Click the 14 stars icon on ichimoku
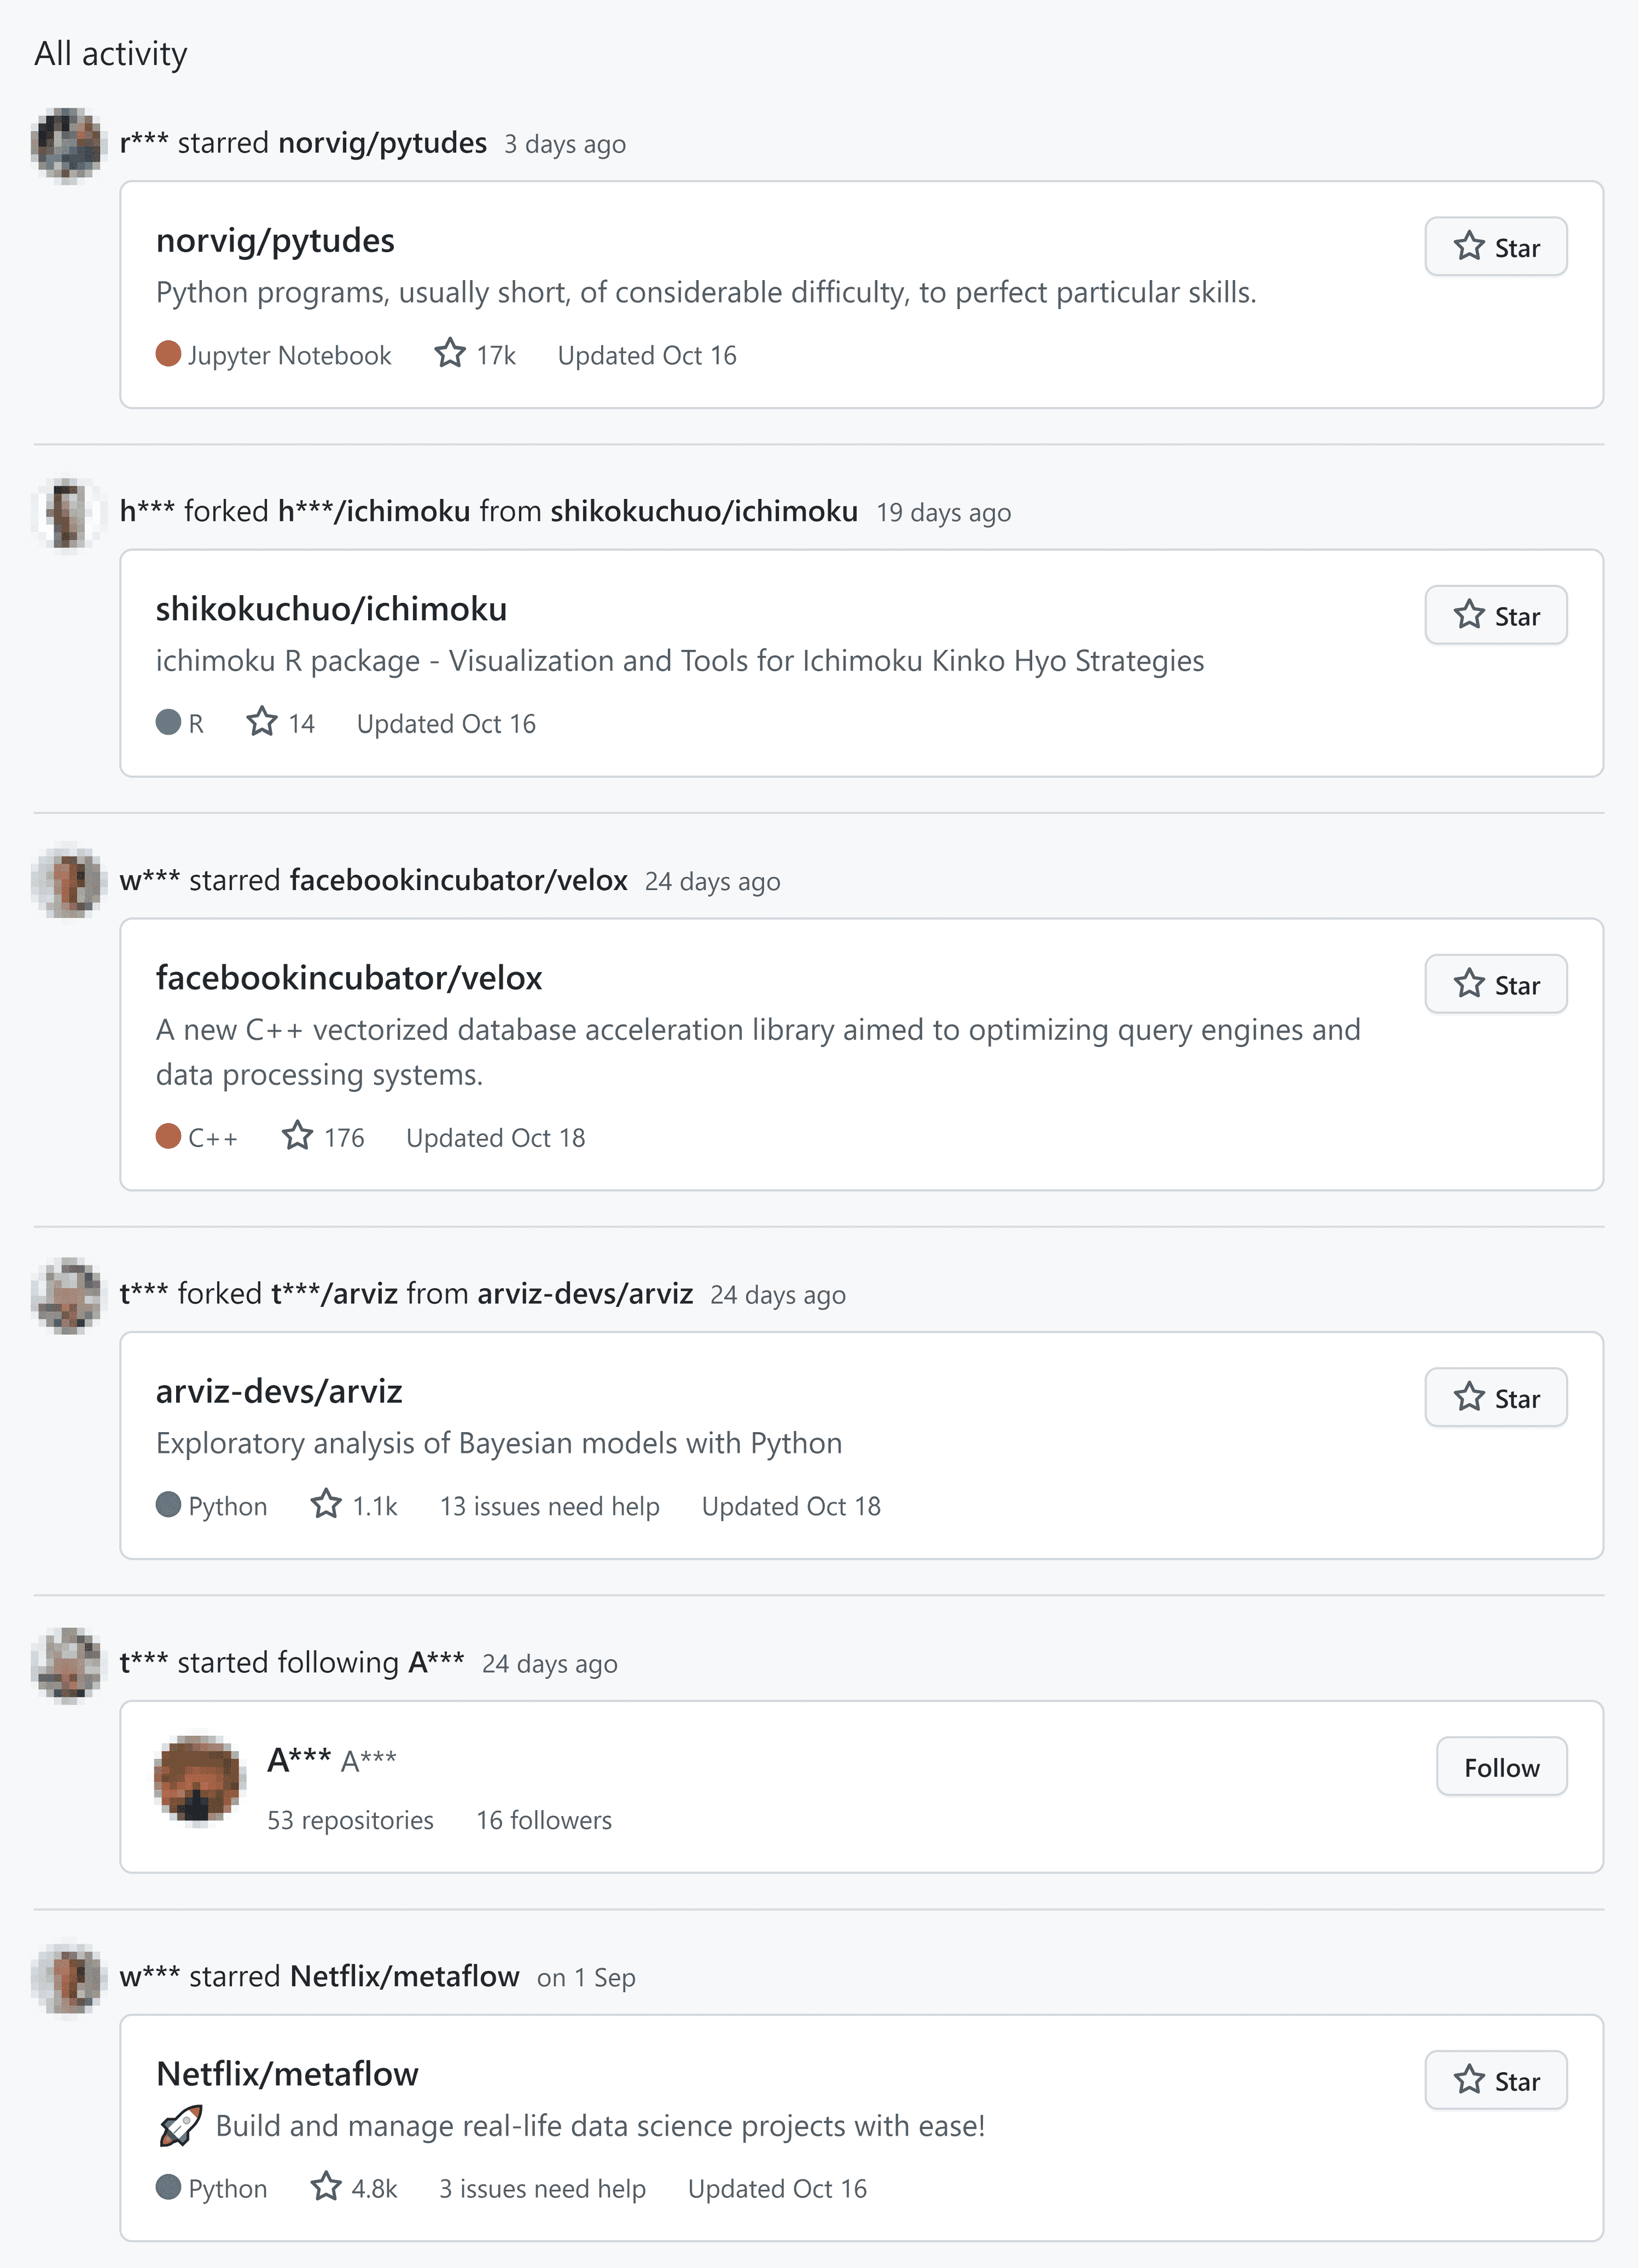1641x2268 pixels. pos(262,722)
